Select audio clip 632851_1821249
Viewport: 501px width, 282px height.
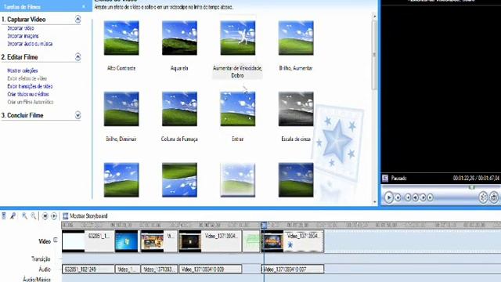pyautogui.click(x=88, y=269)
